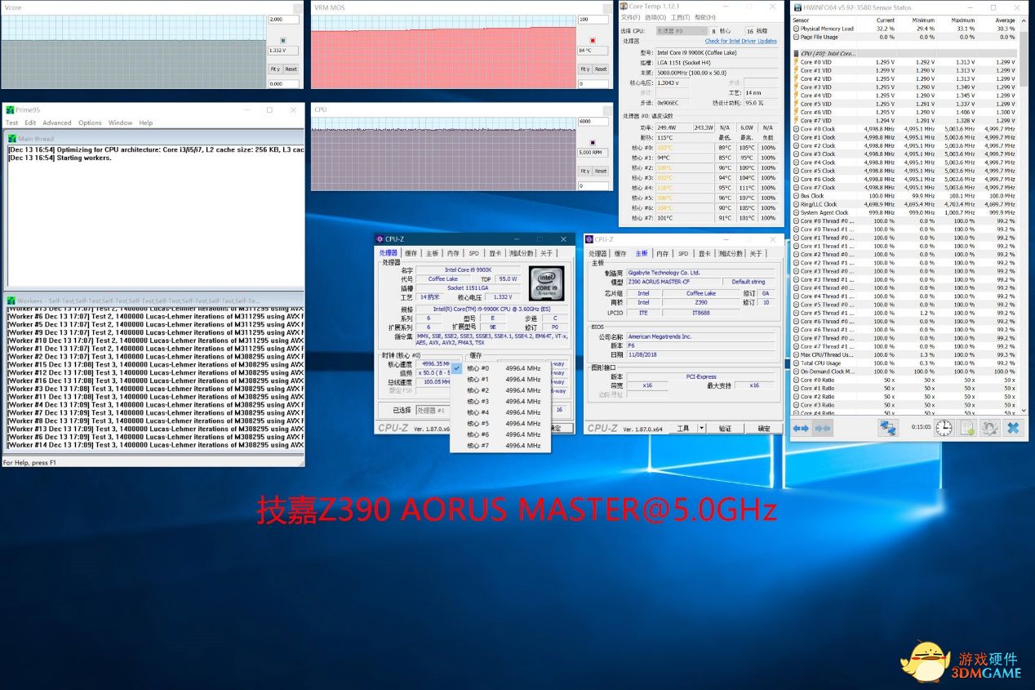Click Reset button in CPU graph
This screenshot has height=690, width=1035.
click(x=601, y=171)
